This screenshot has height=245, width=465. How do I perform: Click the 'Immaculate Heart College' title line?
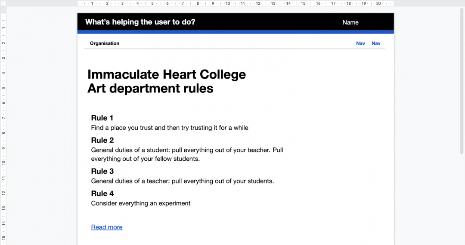166,74
